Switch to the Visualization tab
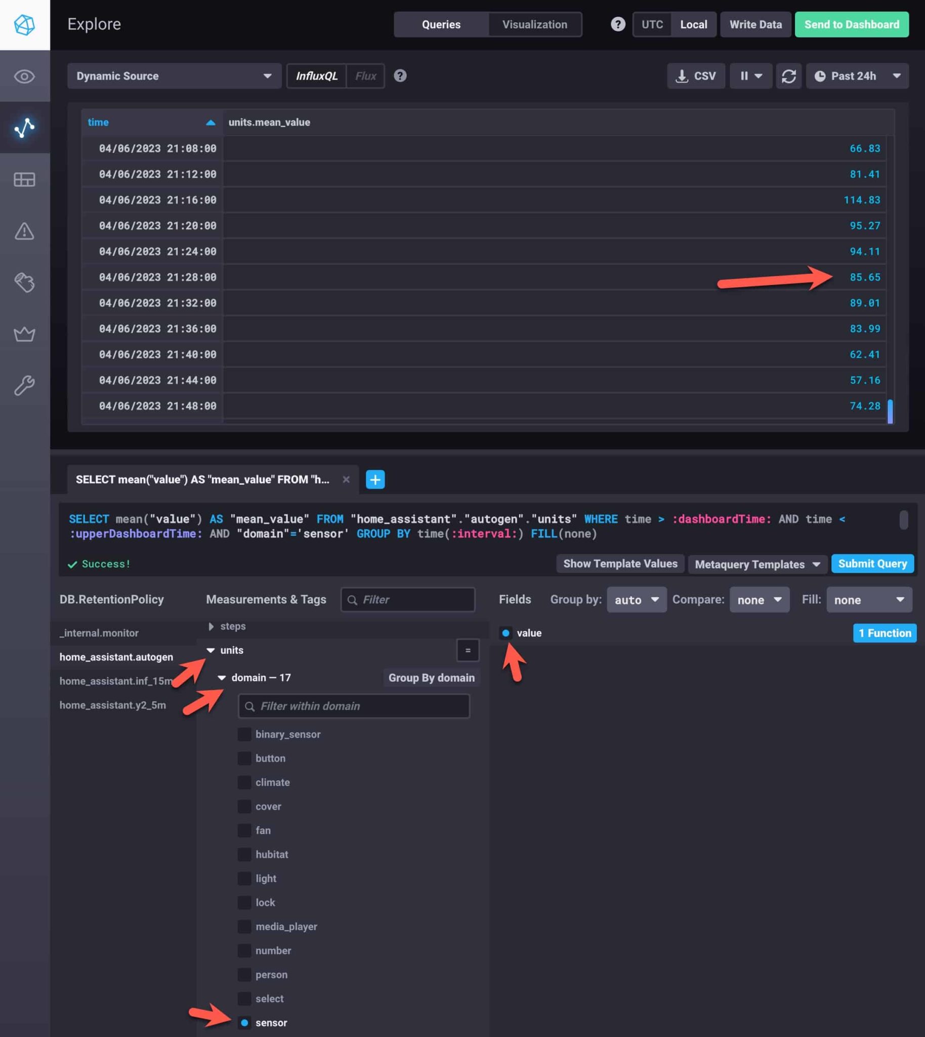925x1037 pixels. coord(535,24)
